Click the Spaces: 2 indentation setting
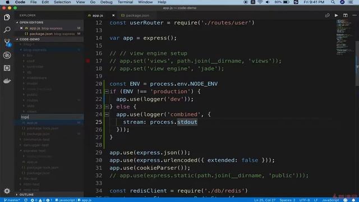This screenshot has width=359, height=202. [287, 200]
